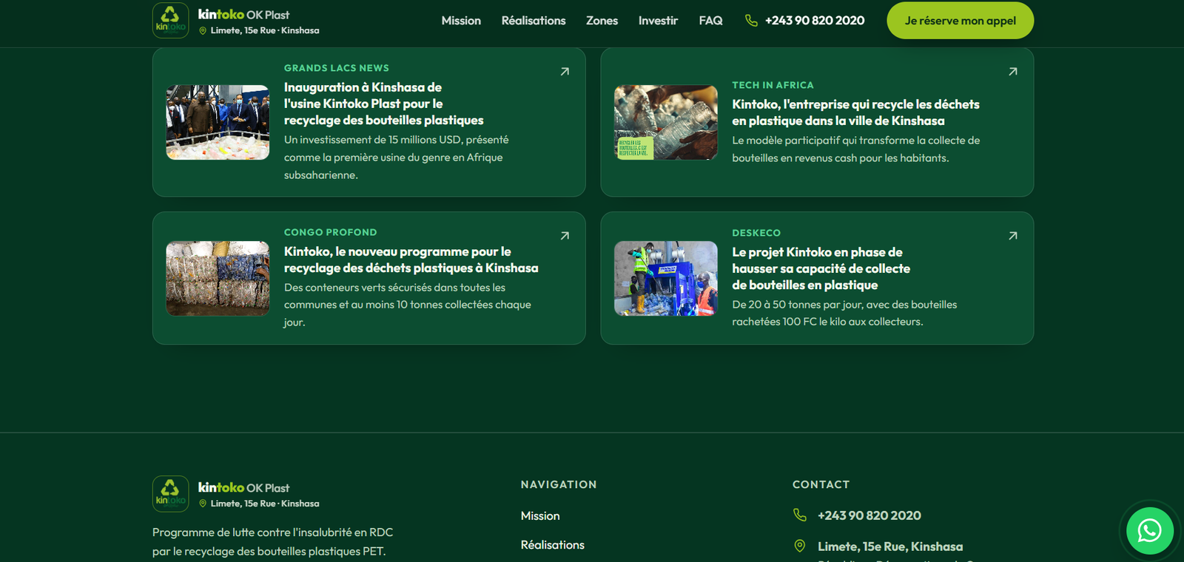Image resolution: width=1184 pixels, height=562 pixels.
Task: Go to Mission in the top navigation
Action: pyautogui.click(x=461, y=21)
